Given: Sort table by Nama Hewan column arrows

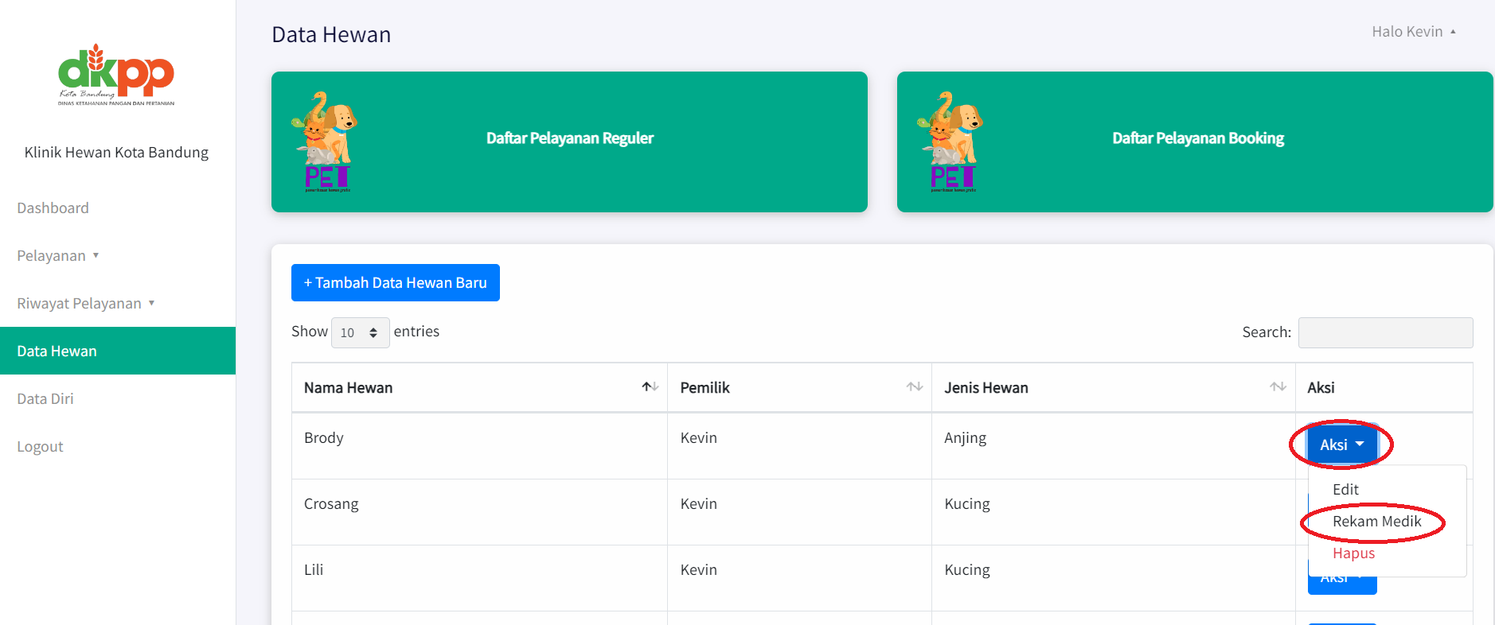Looking at the screenshot, I should click(650, 387).
